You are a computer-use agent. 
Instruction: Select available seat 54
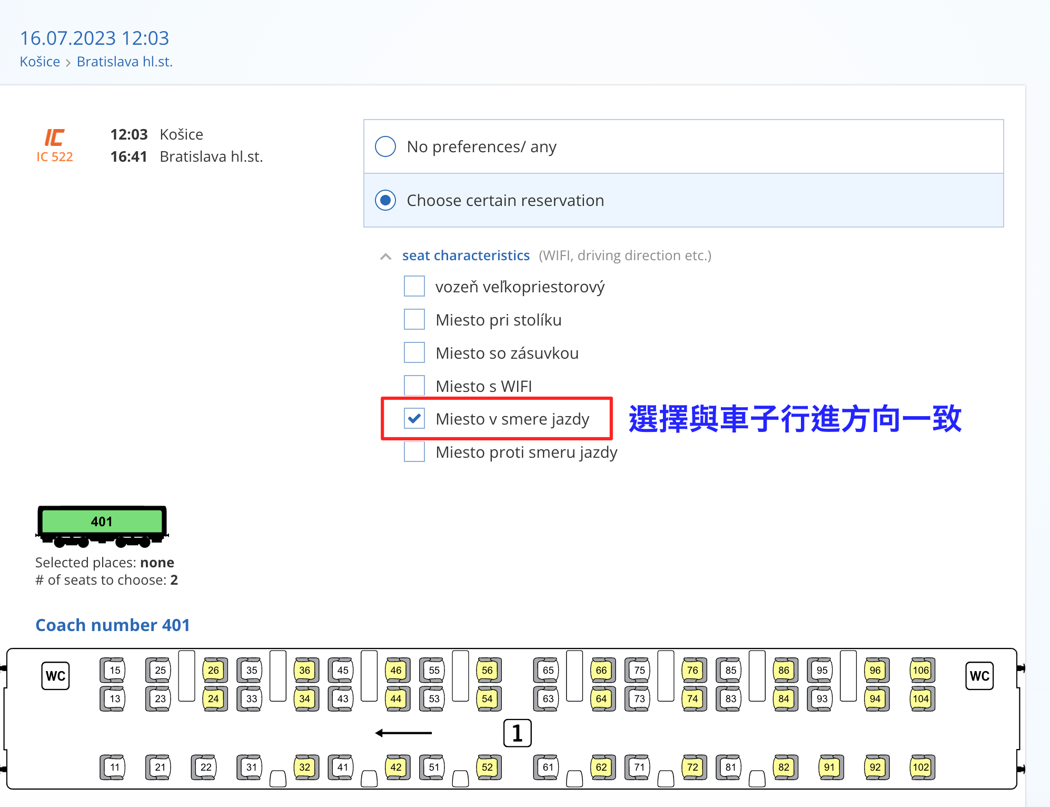(488, 698)
